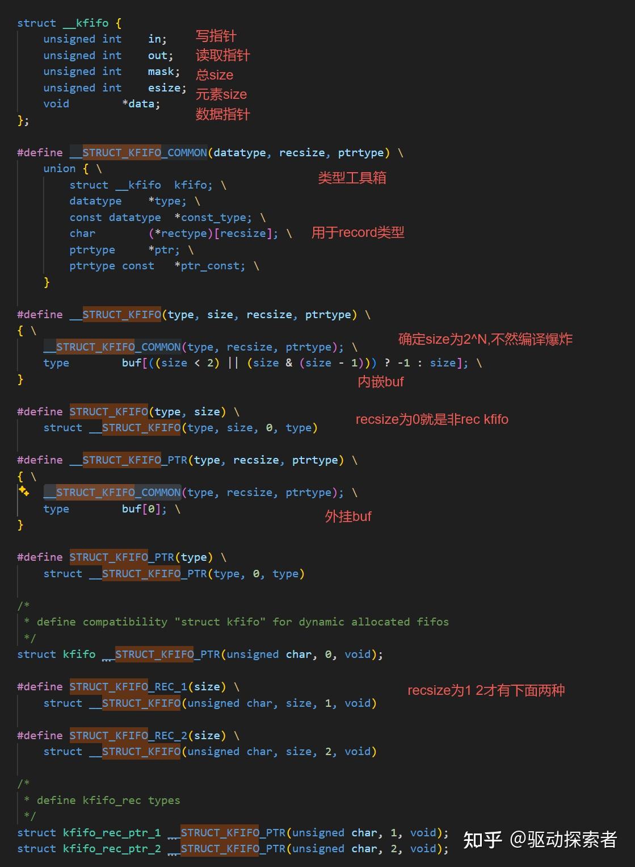Screen dimensions: 635x867
Task: Click "#define STRUCT_KFIFO(type, size)" macro line
Action: tap(128, 412)
